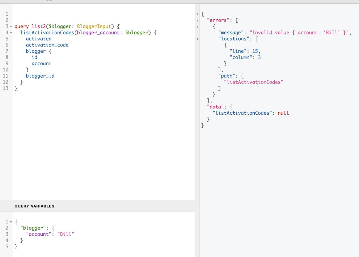Image resolution: width=359 pixels, height=257 pixels.
Task: Click the 'id' field on line 8
Action: (x=34, y=57)
